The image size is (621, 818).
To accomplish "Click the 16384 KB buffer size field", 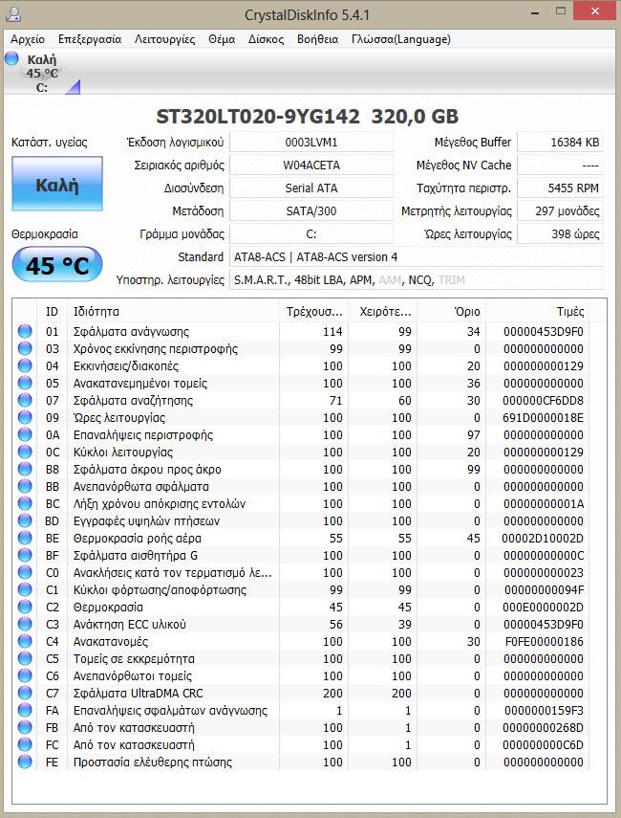I will 560,142.
